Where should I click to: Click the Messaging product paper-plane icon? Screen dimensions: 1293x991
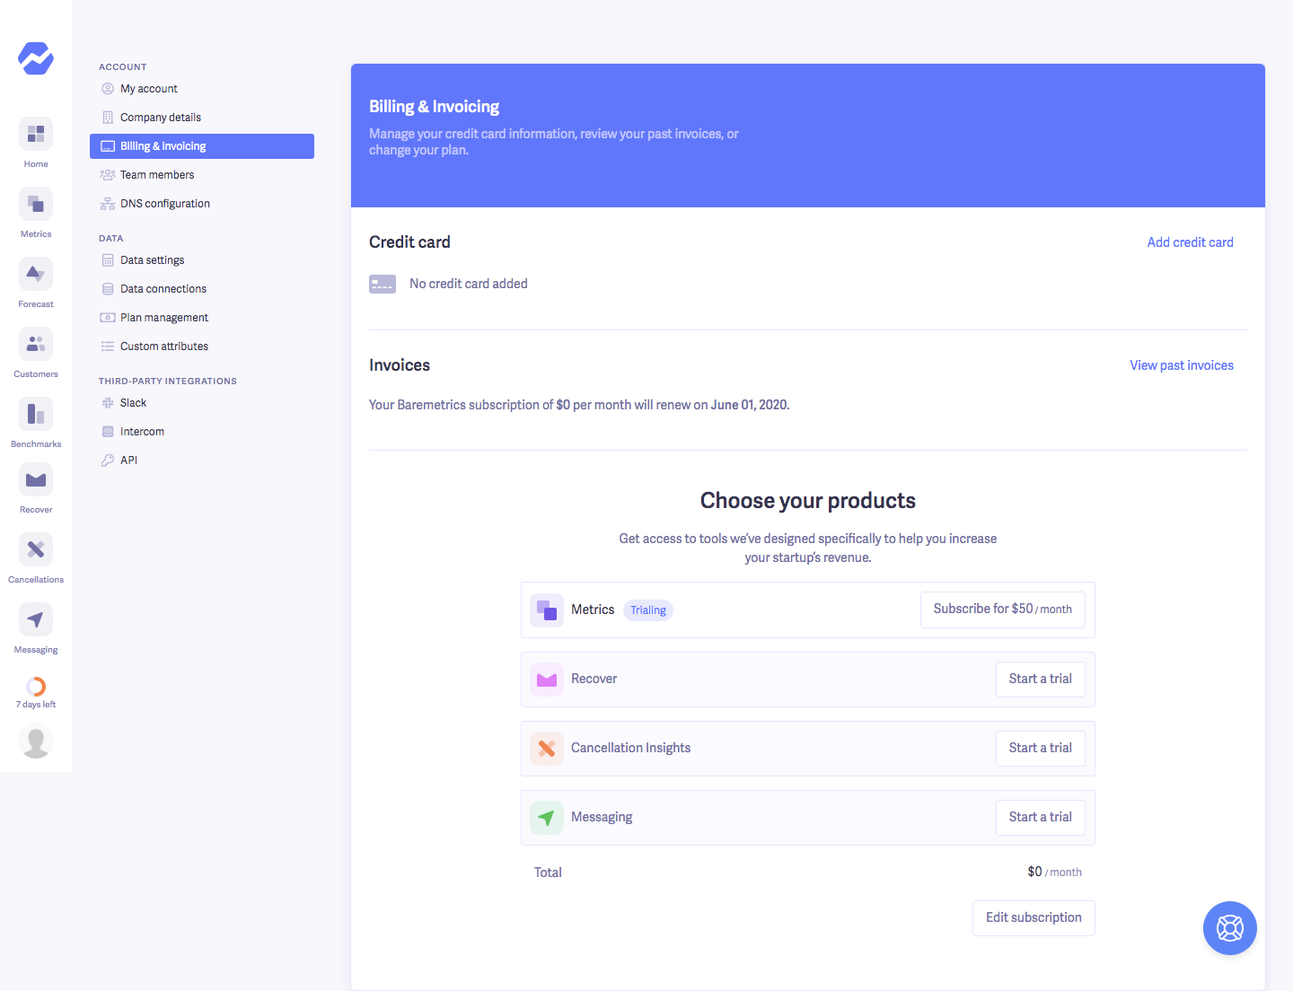pos(547,818)
